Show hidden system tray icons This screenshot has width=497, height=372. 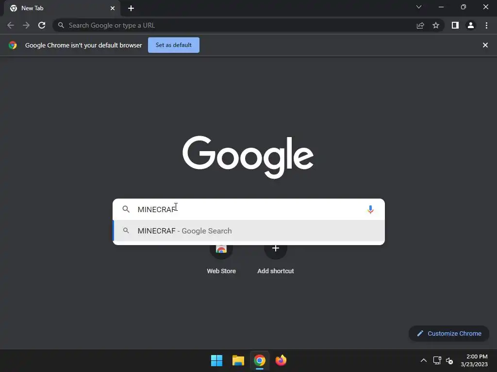coord(423,360)
